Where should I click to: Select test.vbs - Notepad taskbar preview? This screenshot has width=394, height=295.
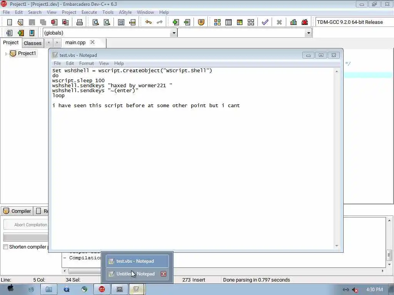tap(137, 261)
